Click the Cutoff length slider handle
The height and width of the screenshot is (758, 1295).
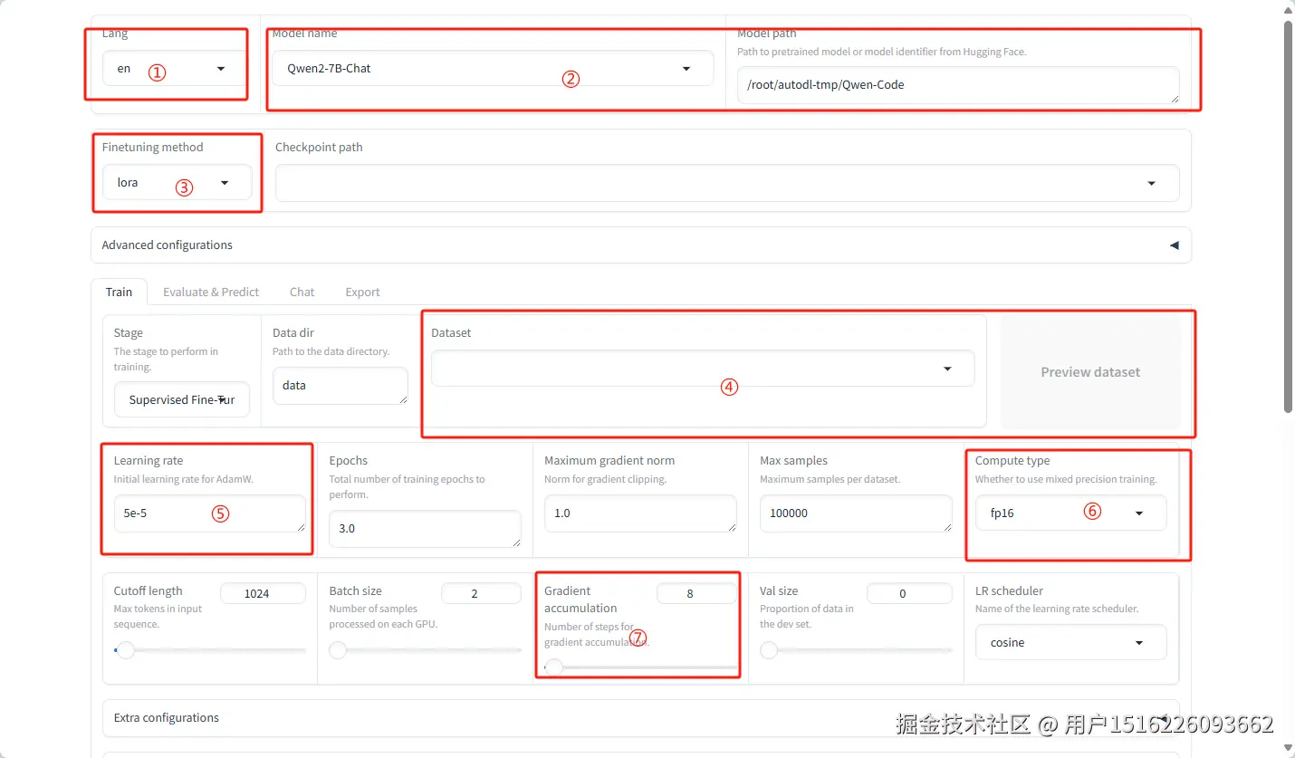click(x=126, y=650)
